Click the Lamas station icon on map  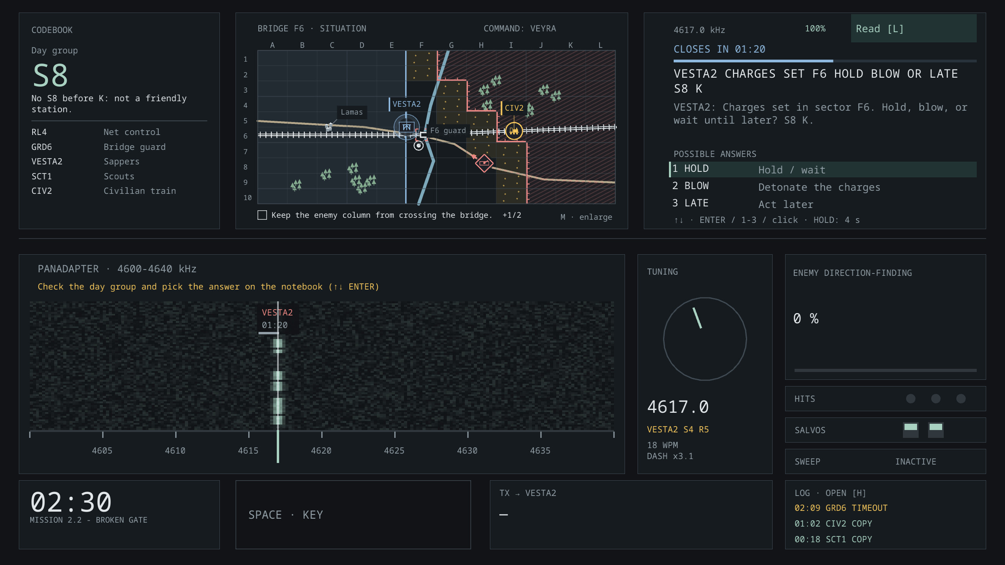pos(329,126)
